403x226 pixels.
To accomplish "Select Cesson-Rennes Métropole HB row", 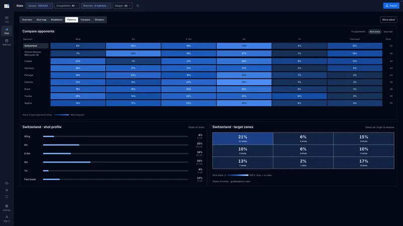I will pyautogui.click(x=36, y=54).
